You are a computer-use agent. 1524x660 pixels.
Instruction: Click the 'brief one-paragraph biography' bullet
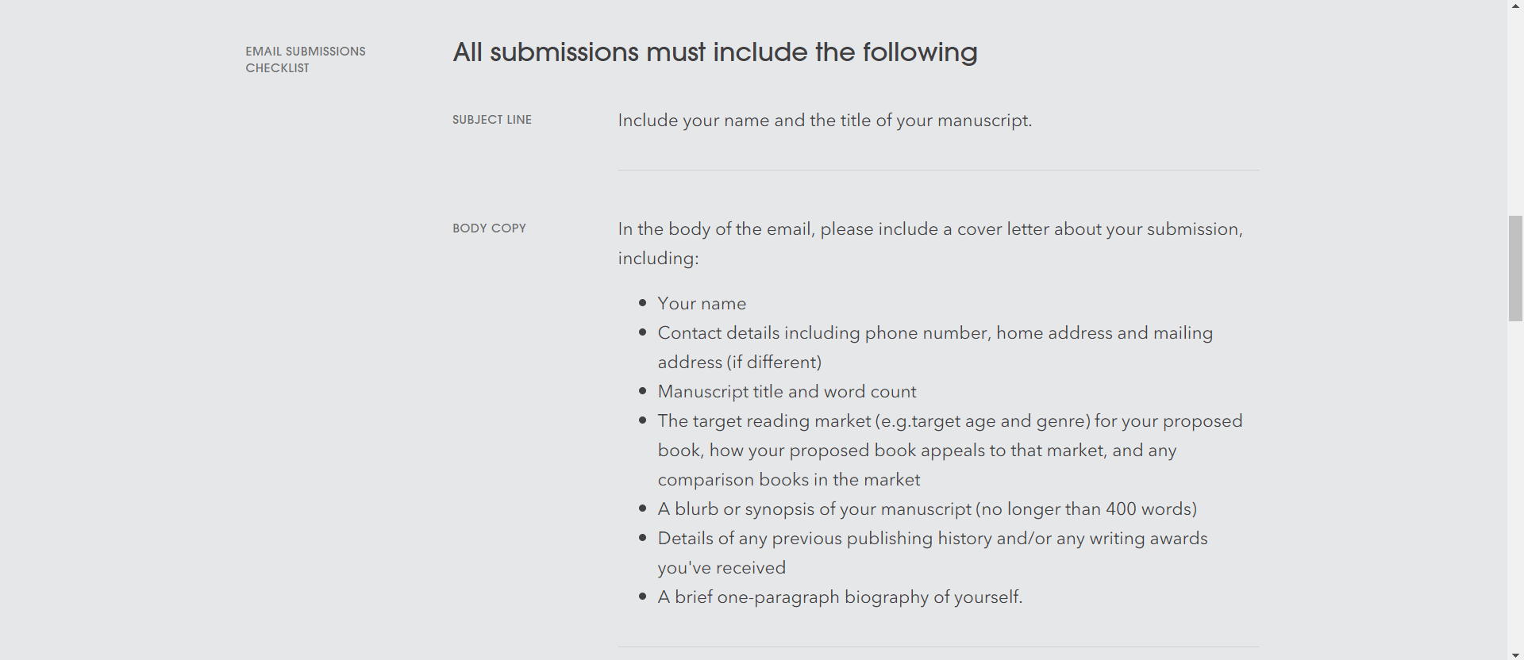click(840, 597)
